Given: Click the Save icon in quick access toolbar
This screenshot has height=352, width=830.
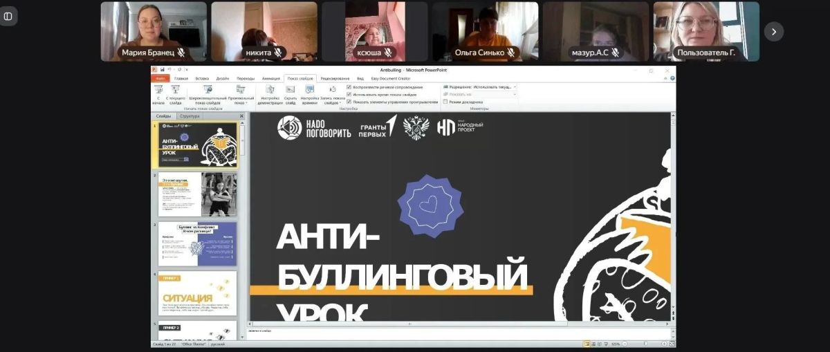Looking at the screenshot, I should click(x=162, y=70).
